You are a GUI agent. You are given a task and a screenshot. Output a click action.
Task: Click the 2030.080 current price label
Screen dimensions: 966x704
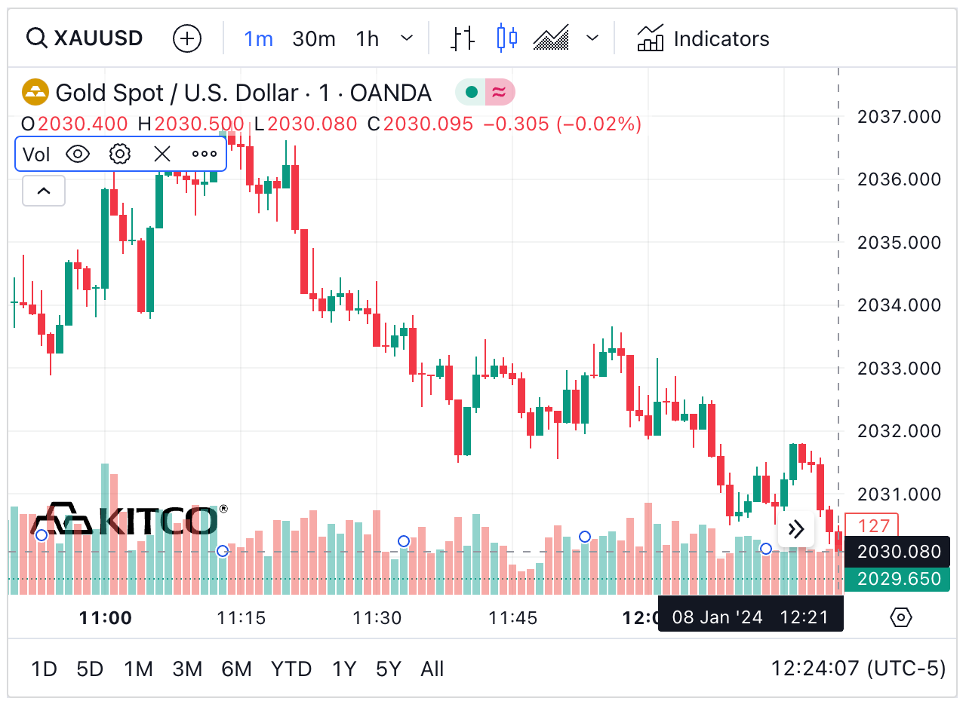(897, 552)
